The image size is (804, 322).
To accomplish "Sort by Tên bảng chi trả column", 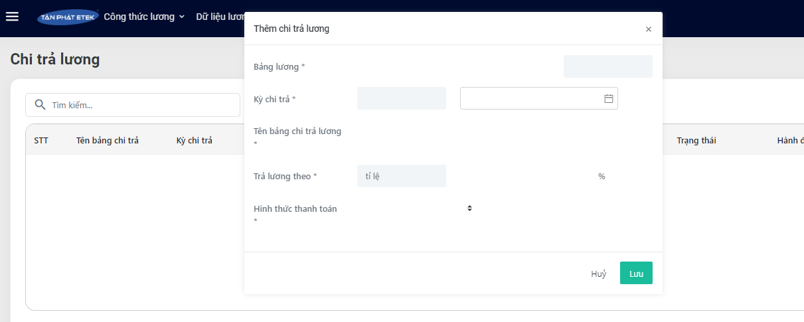I will coord(108,140).
